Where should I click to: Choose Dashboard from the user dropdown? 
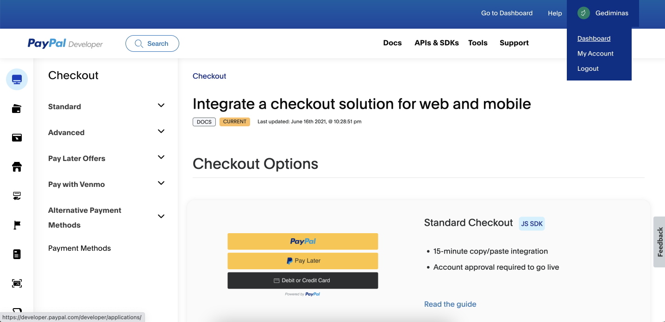pos(594,38)
